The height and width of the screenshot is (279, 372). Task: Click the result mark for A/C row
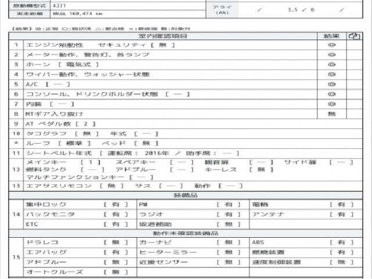[x=331, y=84]
